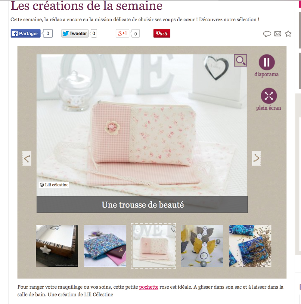
Task: Click the Facebook share count bubble
Action: (x=48, y=33)
